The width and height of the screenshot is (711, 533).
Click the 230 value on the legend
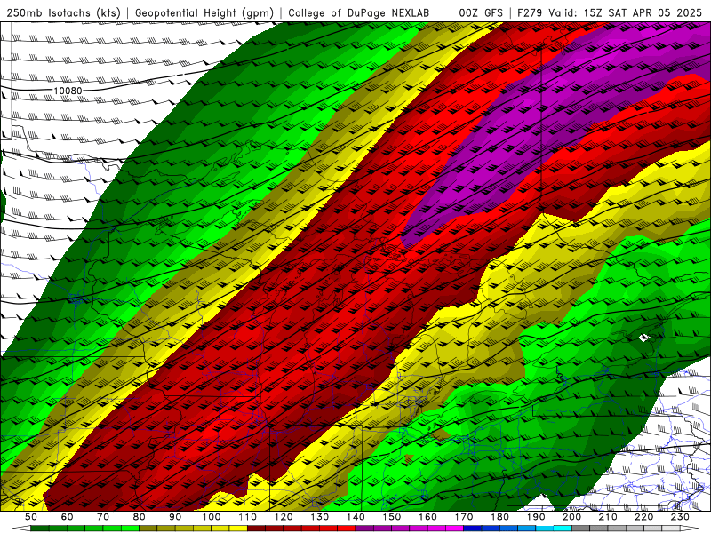[x=680, y=517]
